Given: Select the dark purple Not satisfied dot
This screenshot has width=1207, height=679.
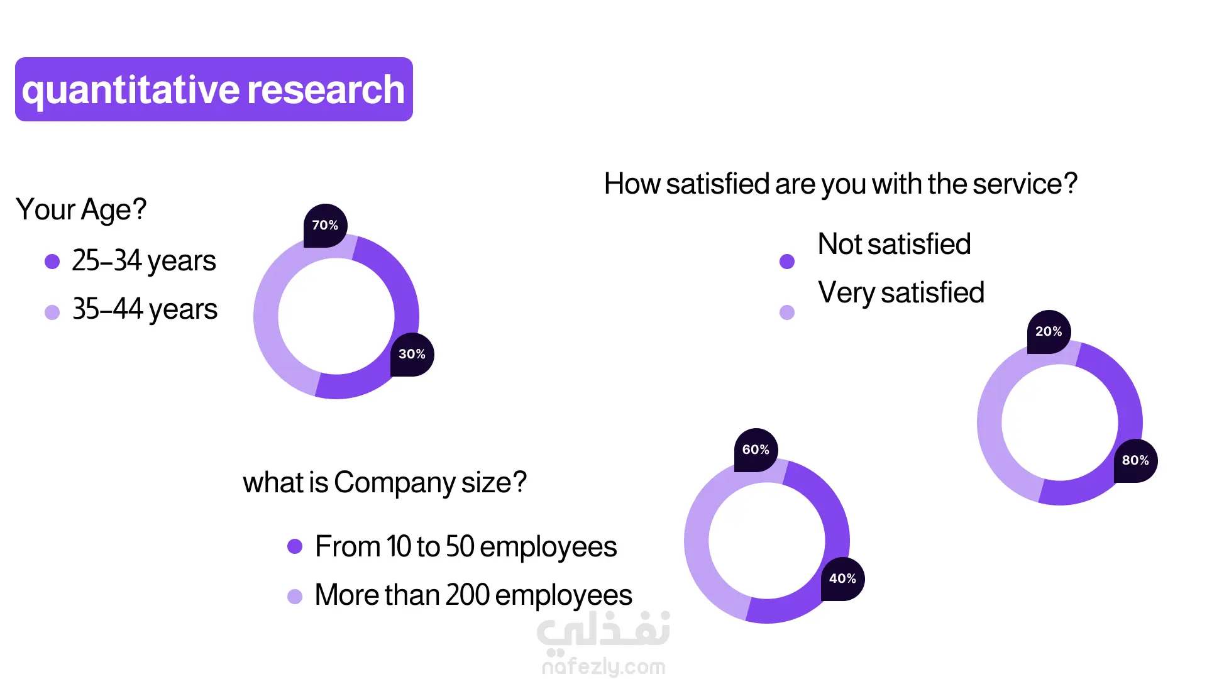Looking at the screenshot, I should 786,262.
